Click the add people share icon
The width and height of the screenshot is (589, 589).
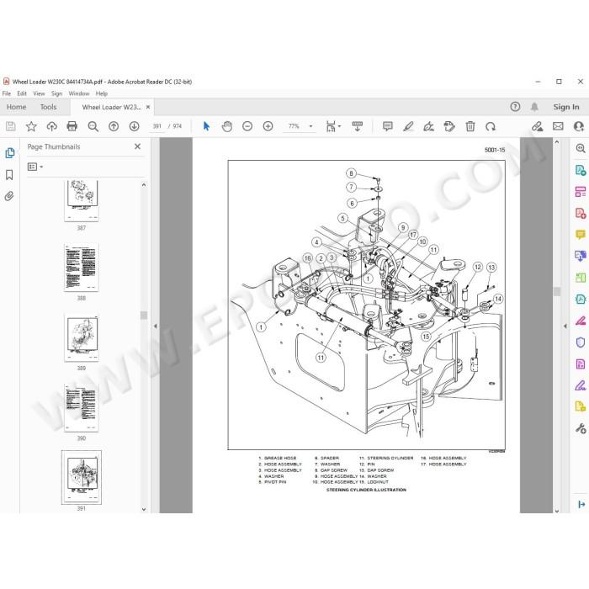[579, 126]
